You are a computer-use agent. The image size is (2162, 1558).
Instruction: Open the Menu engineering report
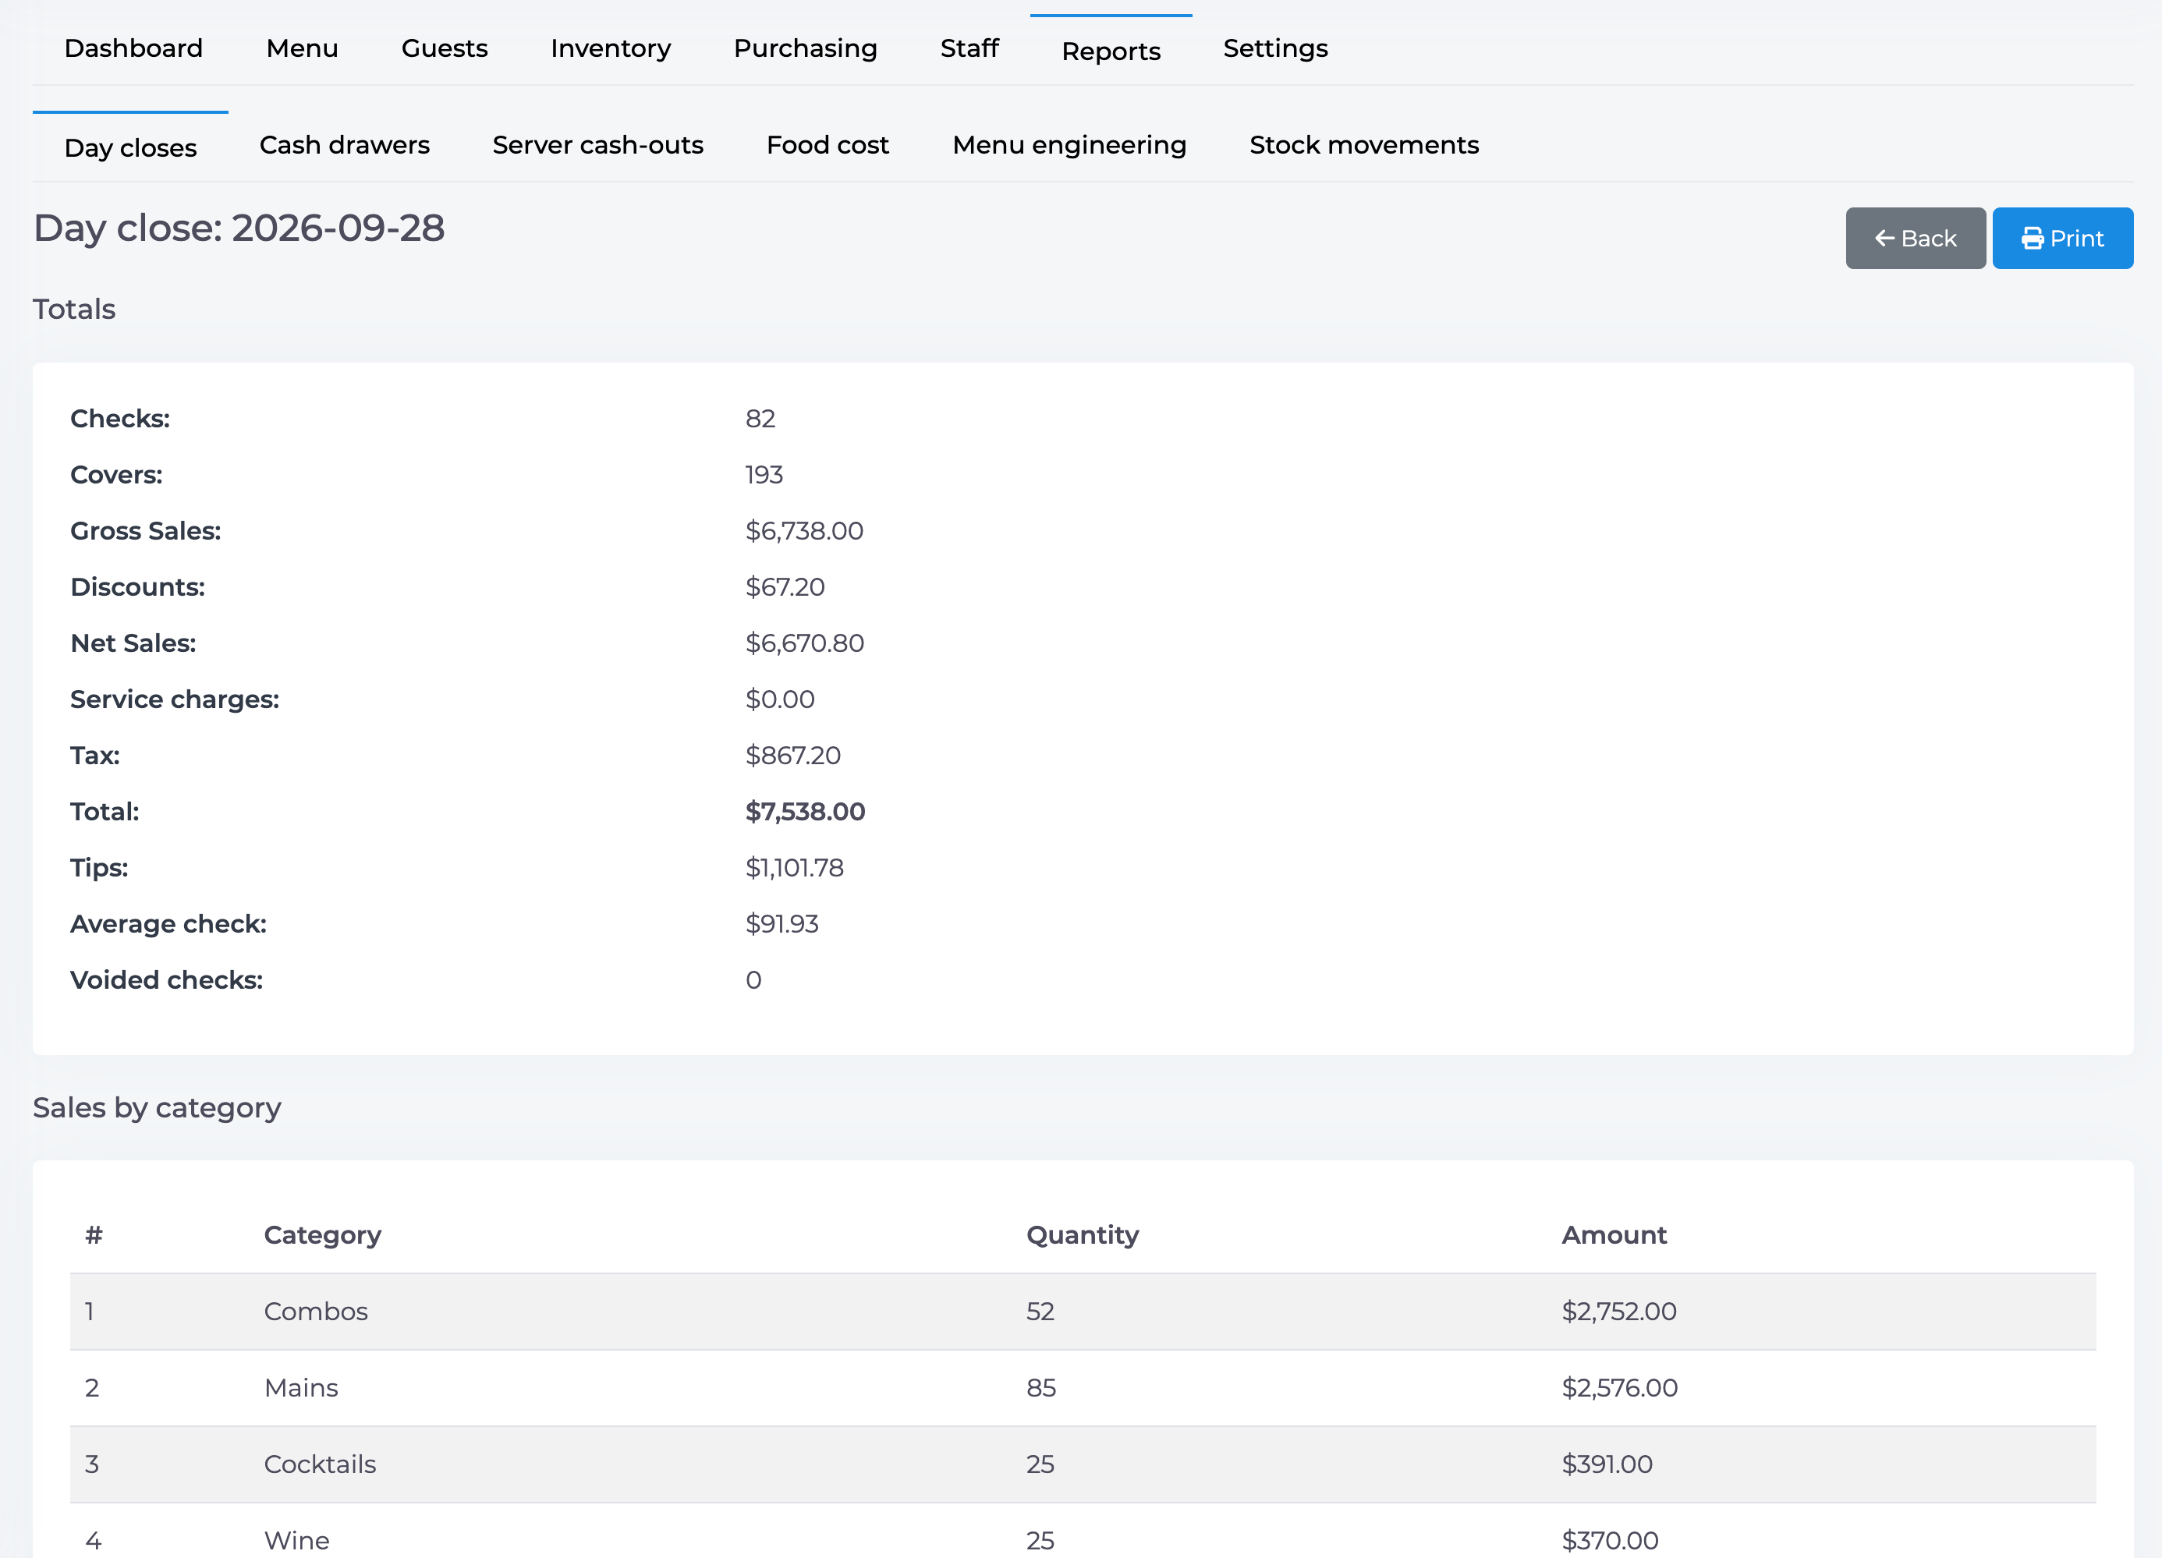1069,145
